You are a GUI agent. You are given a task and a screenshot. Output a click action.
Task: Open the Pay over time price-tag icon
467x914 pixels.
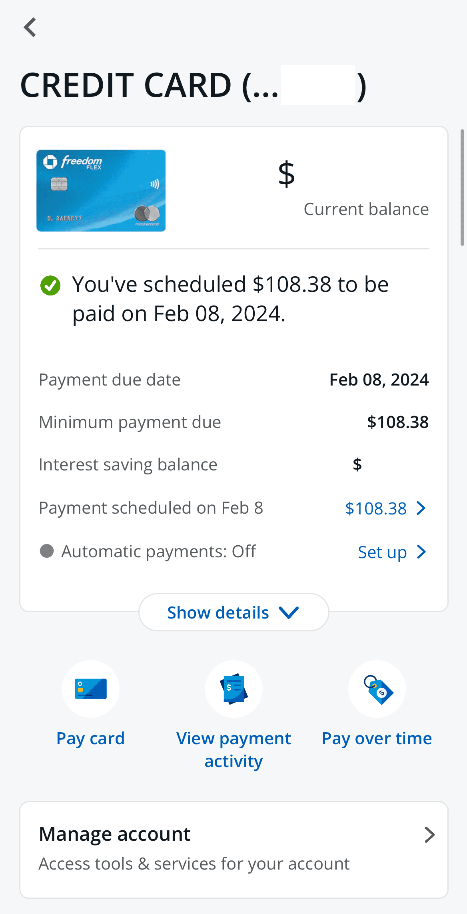tap(376, 689)
